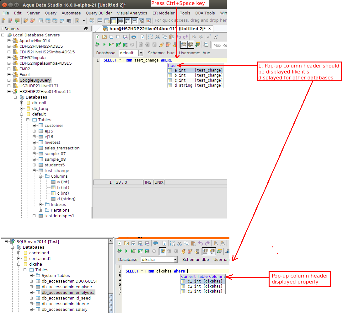Click scroll-up arrow of SQL Server tree scrollbar

point(111,241)
